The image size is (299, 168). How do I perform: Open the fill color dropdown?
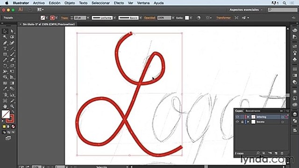(47, 18)
